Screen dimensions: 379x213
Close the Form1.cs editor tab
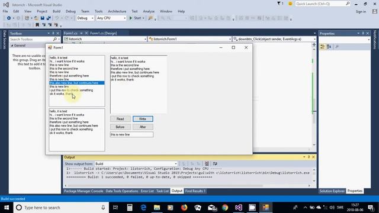click(x=86, y=33)
